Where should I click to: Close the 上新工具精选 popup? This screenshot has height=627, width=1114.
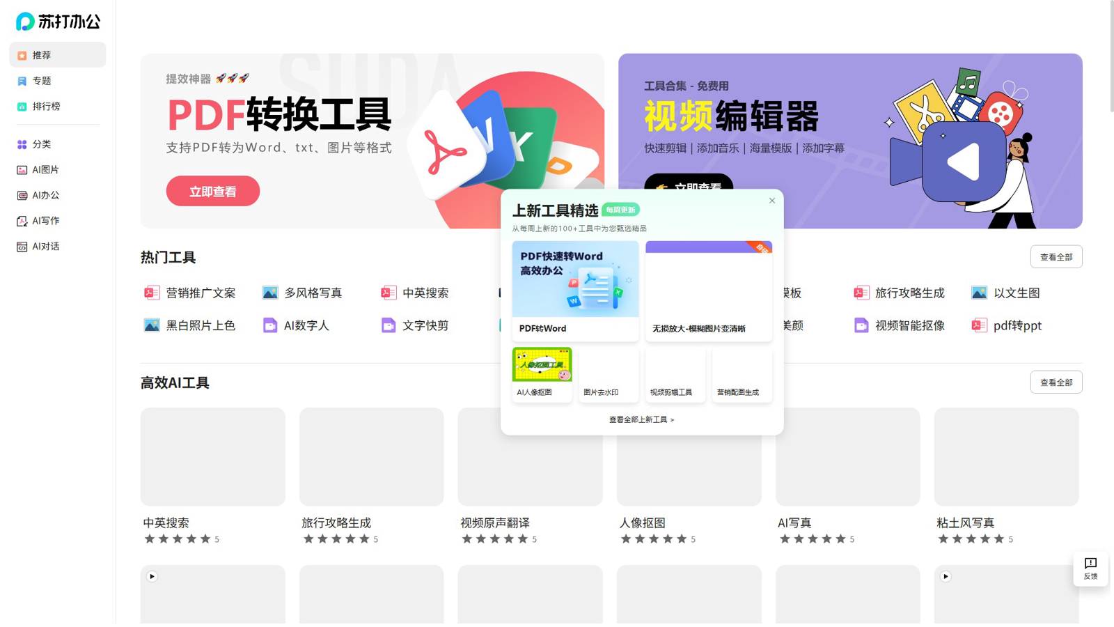point(772,201)
